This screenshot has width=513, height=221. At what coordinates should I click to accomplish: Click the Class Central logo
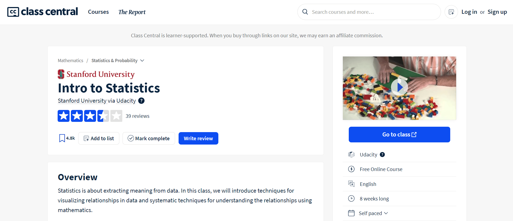tap(42, 12)
